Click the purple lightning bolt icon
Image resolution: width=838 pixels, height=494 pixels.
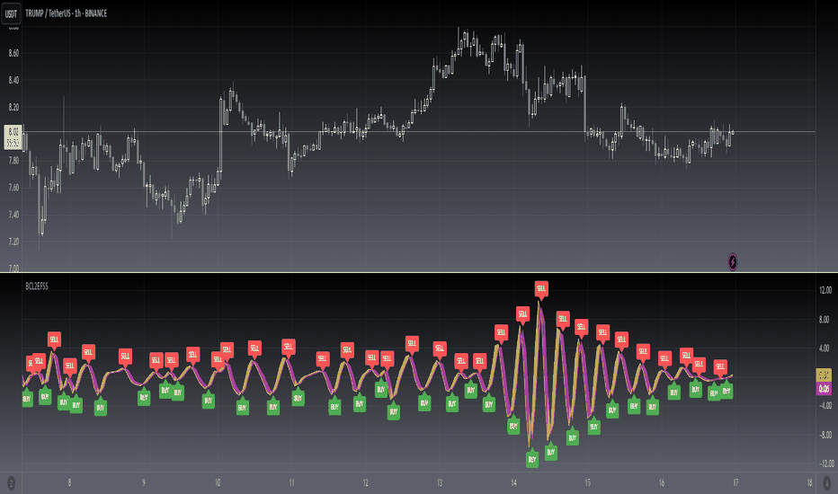coord(733,261)
